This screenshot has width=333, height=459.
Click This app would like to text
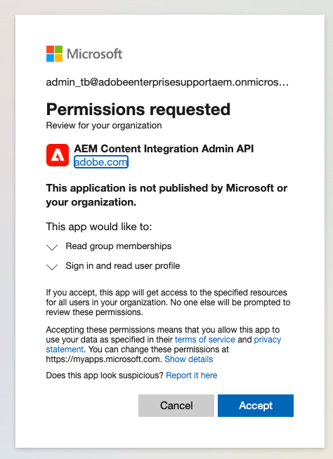99,227
